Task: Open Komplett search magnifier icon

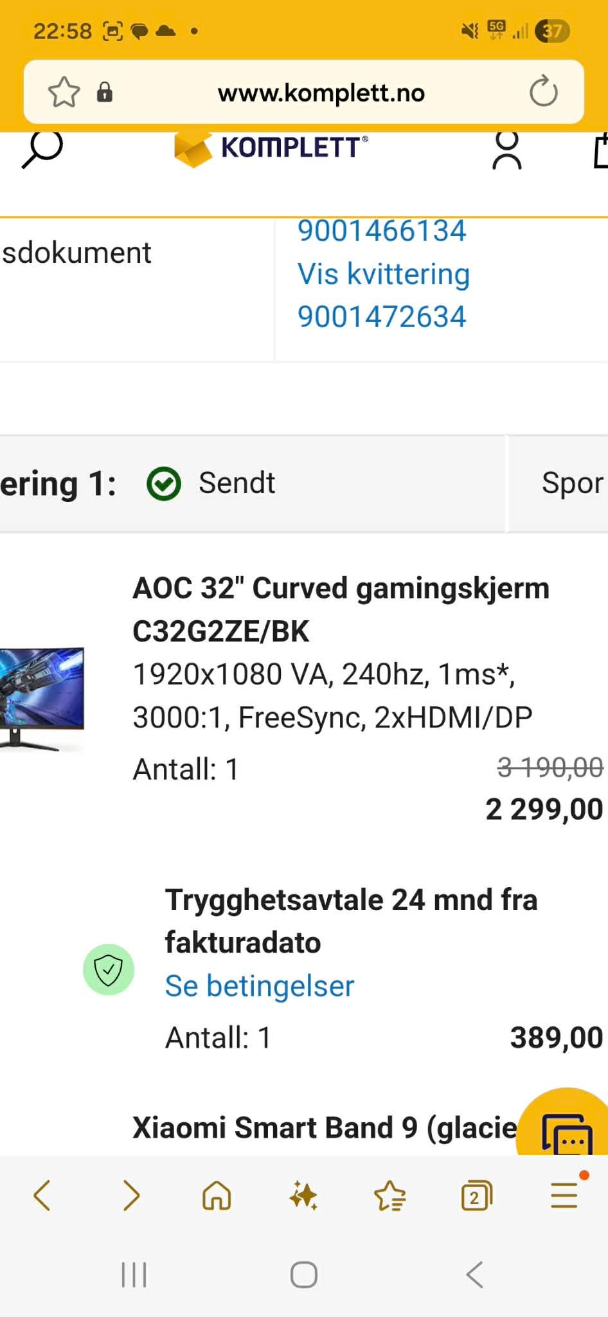Action: tap(42, 149)
